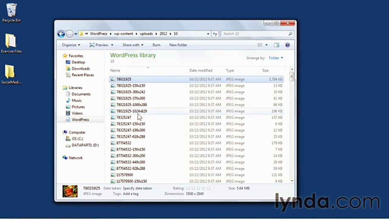Viewport: 389px width, 219px height.
Task: Toggle the preview pane button
Action: pos(276,45)
